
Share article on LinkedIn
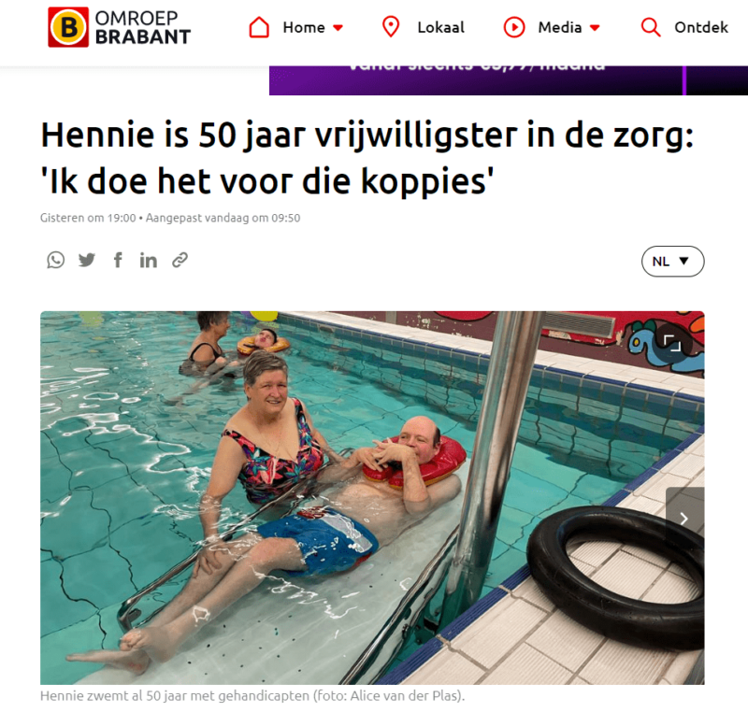pos(149,260)
